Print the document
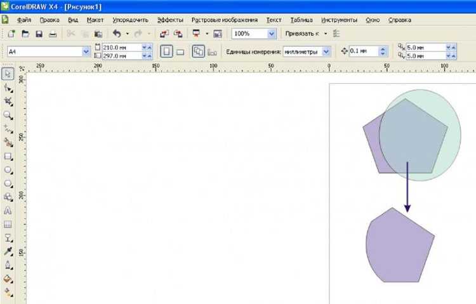This screenshot has width=476, height=304. pyautogui.click(x=53, y=34)
